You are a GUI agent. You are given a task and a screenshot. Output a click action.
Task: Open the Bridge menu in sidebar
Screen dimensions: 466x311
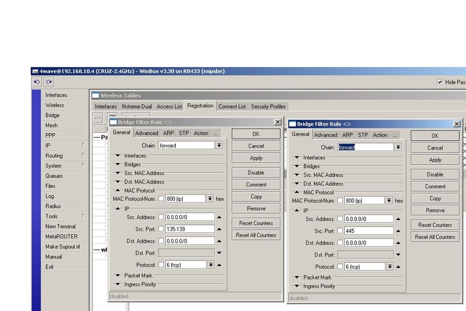coord(52,115)
